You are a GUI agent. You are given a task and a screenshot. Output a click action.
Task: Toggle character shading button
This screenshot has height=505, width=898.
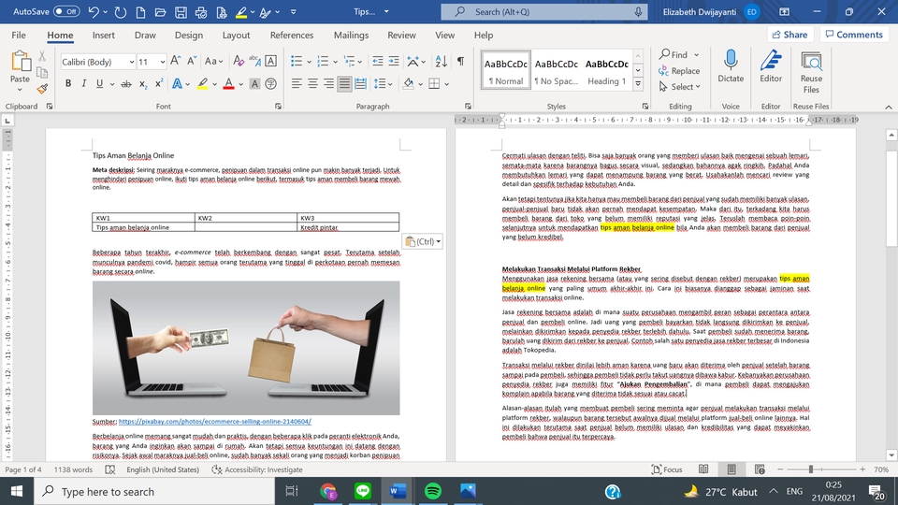[254, 83]
